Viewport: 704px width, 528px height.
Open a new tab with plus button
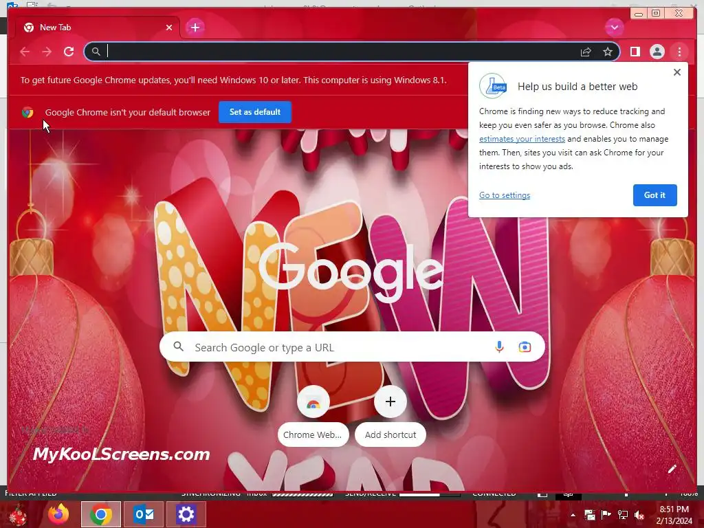point(195,27)
